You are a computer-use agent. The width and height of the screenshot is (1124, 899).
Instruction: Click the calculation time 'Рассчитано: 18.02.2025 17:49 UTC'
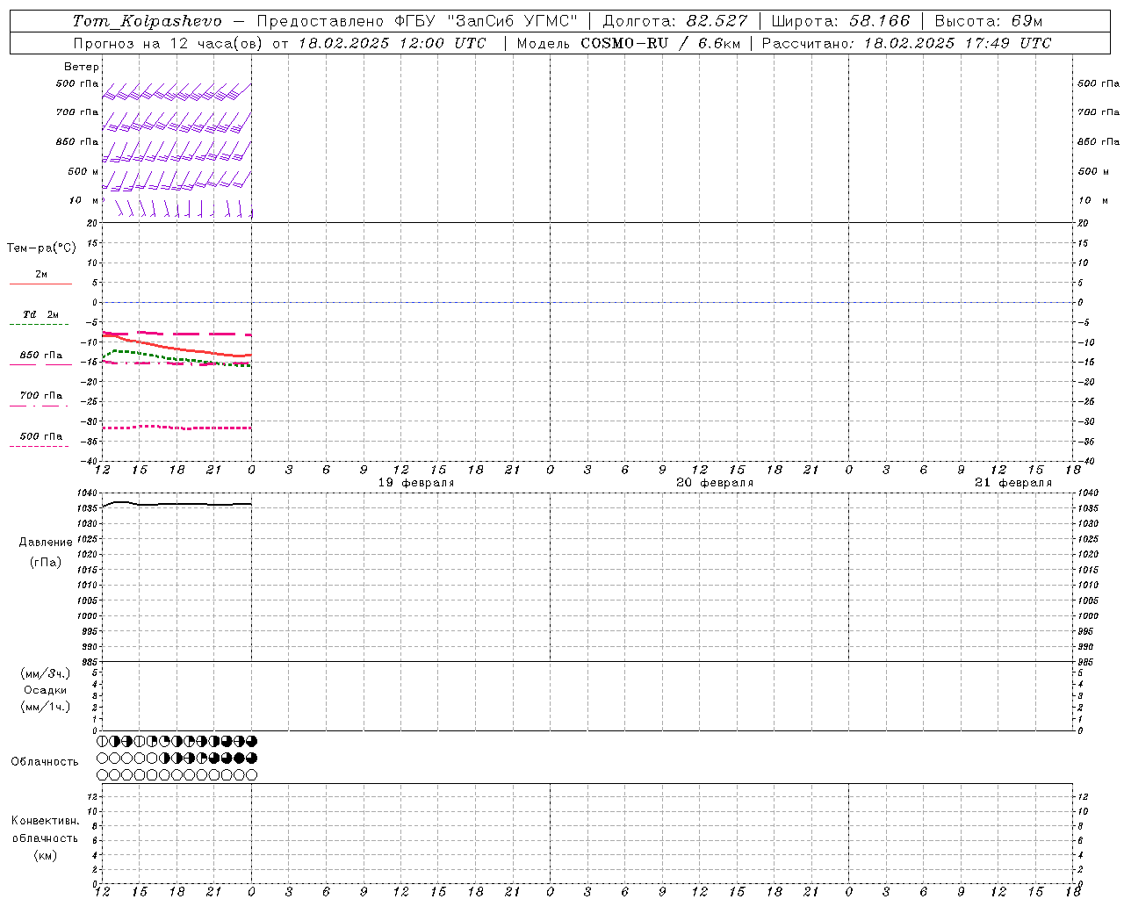tap(906, 43)
